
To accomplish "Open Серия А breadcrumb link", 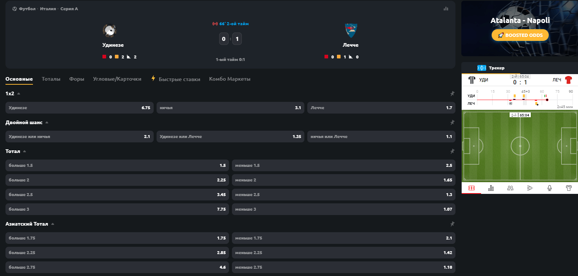I will click(x=69, y=9).
